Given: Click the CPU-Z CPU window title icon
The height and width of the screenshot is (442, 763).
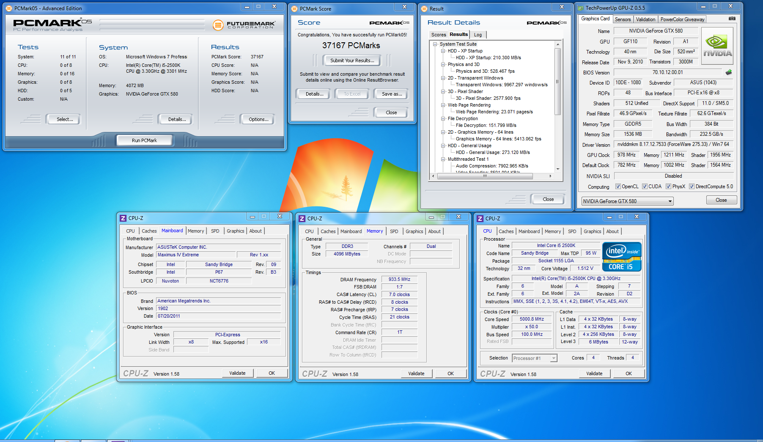Looking at the screenshot, I should [480, 219].
